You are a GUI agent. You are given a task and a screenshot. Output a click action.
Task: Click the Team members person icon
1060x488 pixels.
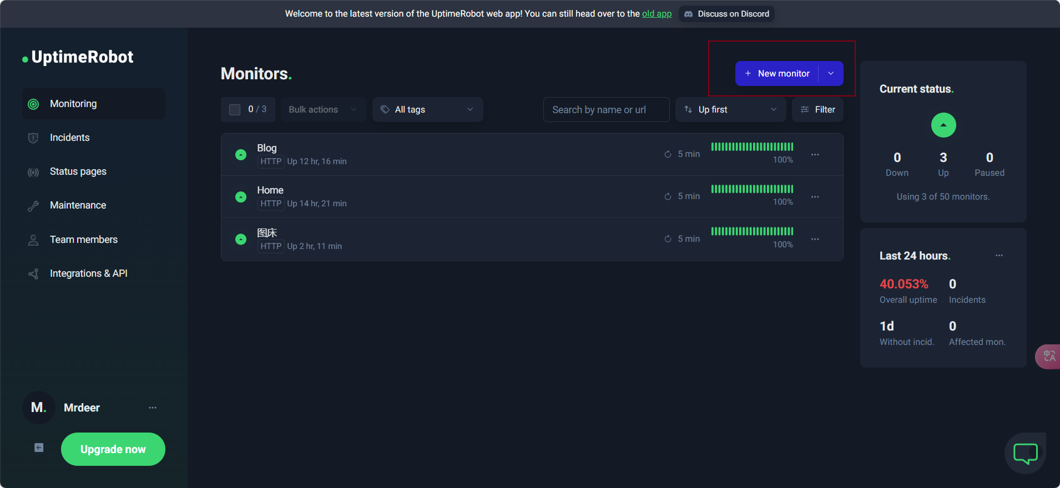(33, 240)
